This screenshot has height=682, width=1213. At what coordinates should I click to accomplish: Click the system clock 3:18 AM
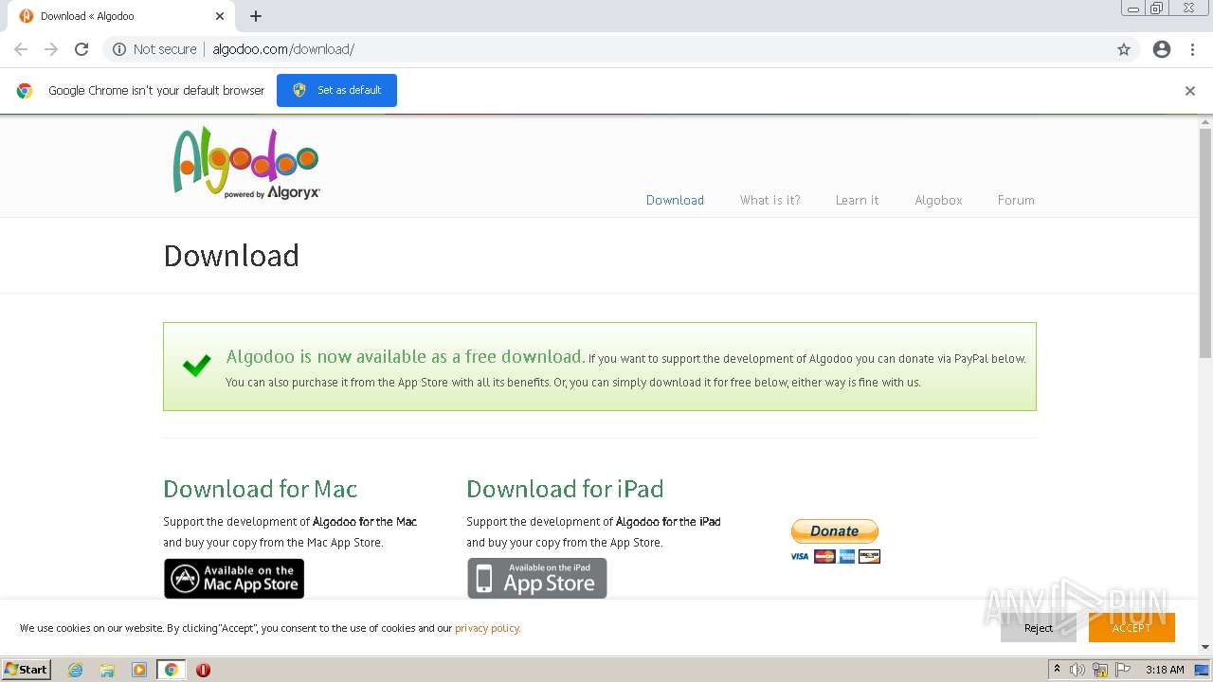point(1165,670)
